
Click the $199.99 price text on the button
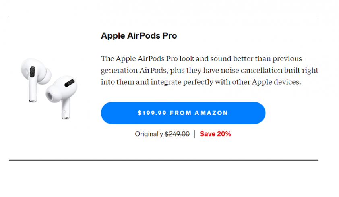tap(152, 113)
